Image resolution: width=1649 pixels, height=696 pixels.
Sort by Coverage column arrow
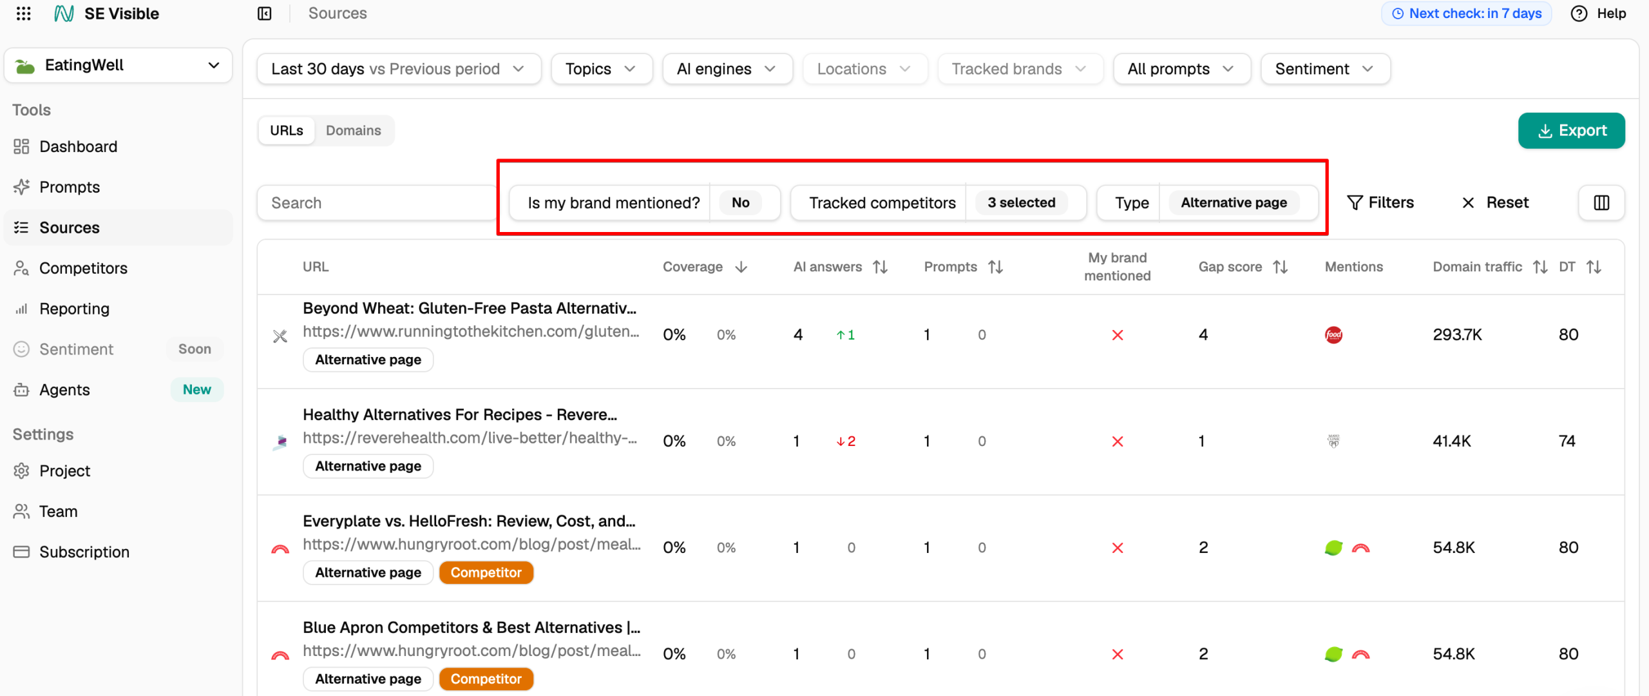click(x=741, y=267)
